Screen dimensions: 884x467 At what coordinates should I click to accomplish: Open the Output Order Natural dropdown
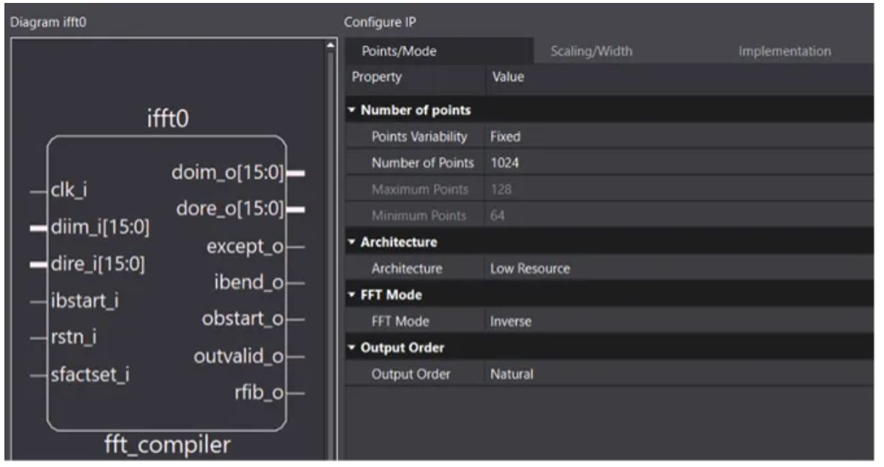click(x=678, y=374)
